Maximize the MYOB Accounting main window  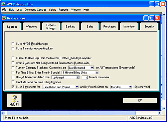pyautogui.click(x=157, y=4)
